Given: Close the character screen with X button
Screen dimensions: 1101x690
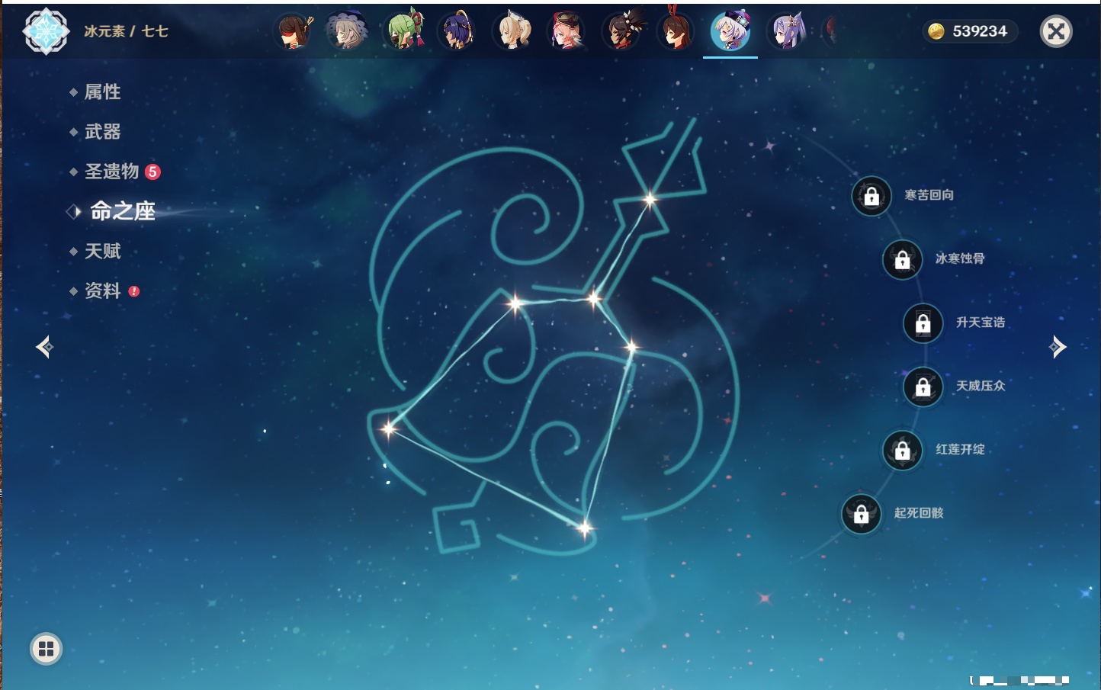Looking at the screenshot, I should click(1056, 31).
